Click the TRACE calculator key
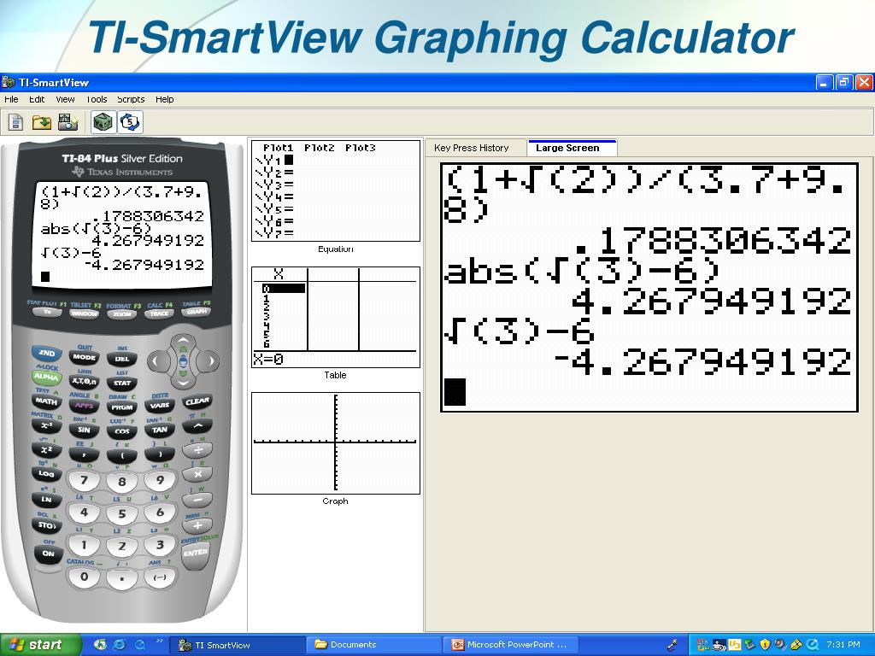The image size is (875, 656). (160, 313)
